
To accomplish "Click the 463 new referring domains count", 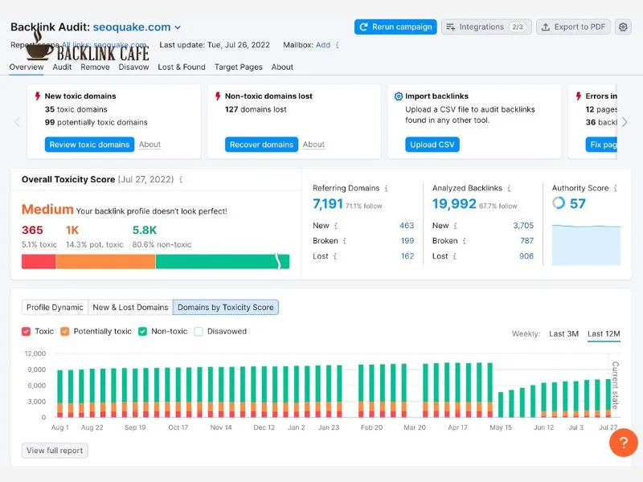I will click(407, 226).
